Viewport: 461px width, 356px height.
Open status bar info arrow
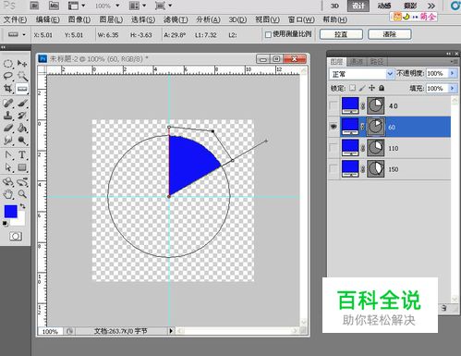[171, 331]
